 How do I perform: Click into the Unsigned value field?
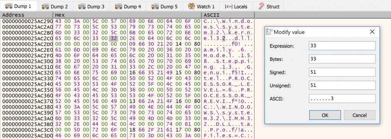click(x=342, y=85)
